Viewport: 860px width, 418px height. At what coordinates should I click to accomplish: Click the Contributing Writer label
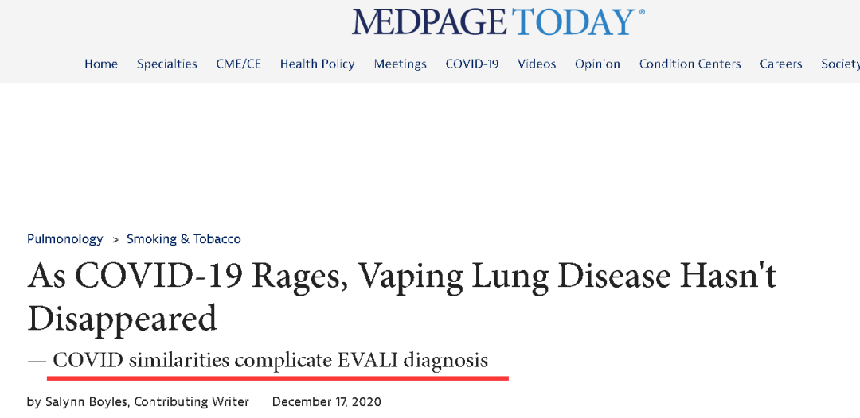pyautogui.click(x=191, y=402)
